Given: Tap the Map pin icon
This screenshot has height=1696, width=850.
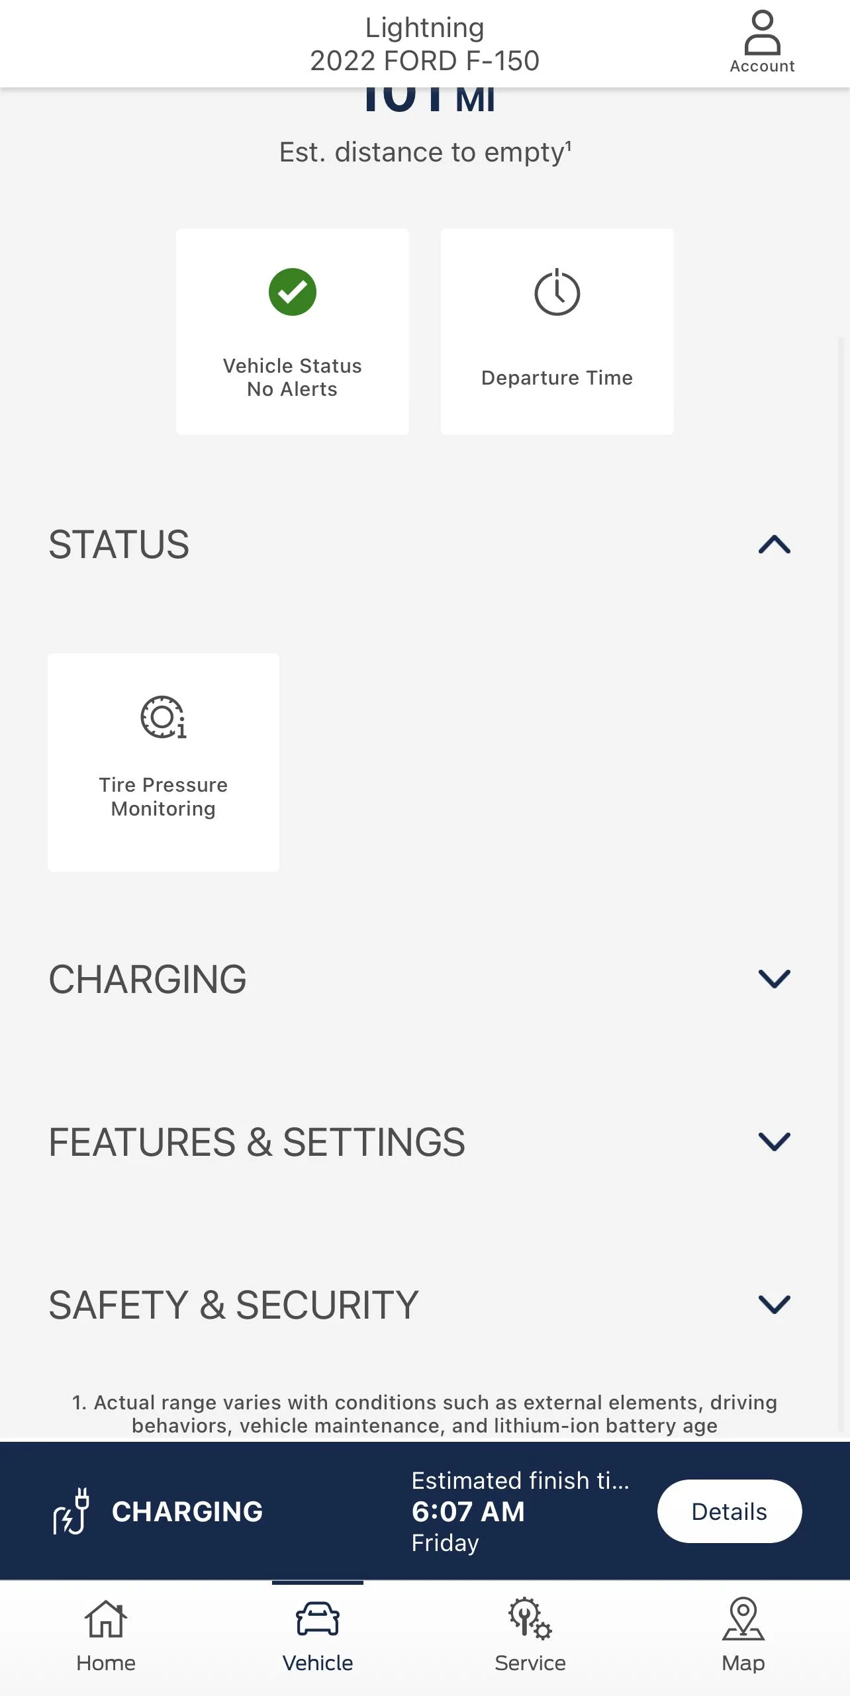Looking at the screenshot, I should [743, 1619].
